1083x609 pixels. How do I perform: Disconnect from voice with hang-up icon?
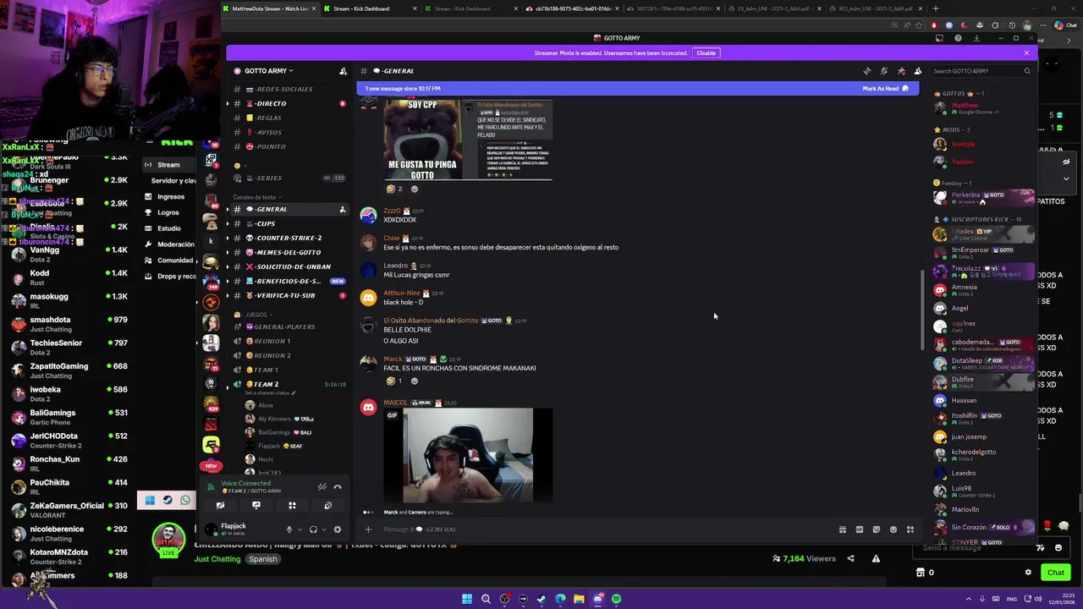click(x=337, y=487)
